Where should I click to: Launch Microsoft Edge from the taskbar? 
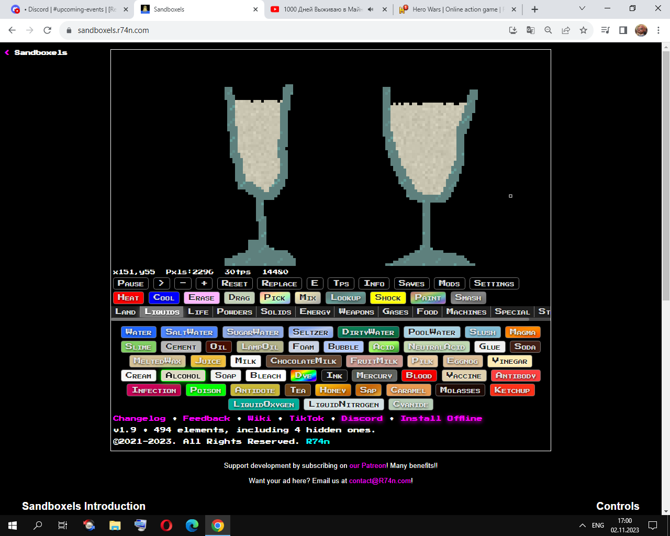pyautogui.click(x=192, y=526)
